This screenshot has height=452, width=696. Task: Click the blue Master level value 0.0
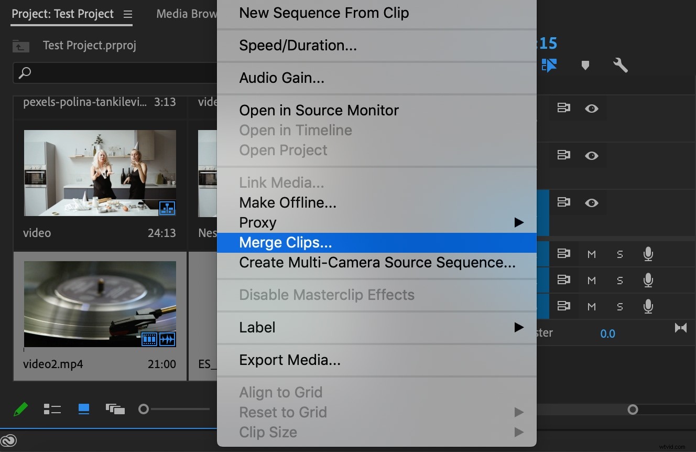coord(607,333)
